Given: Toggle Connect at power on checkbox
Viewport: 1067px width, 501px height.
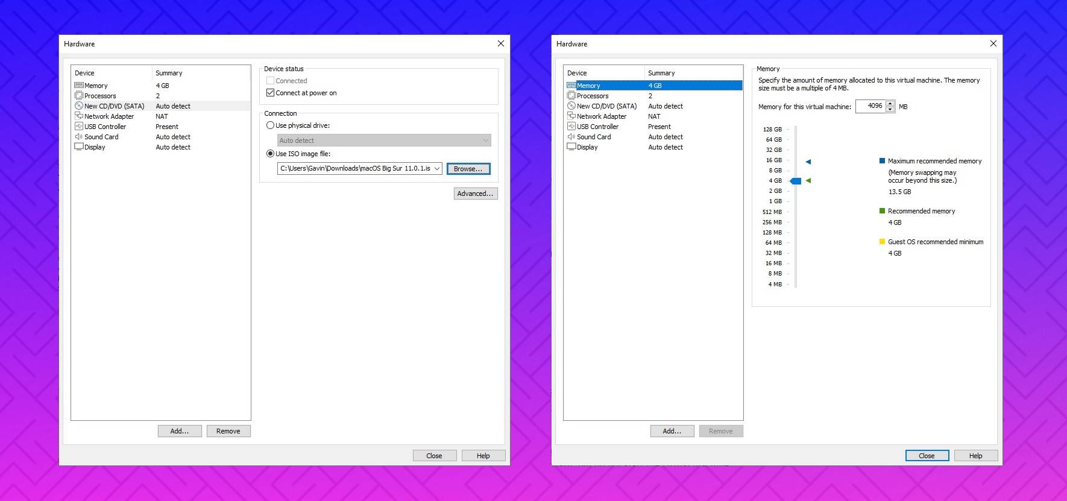Looking at the screenshot, I should [270, 93].
